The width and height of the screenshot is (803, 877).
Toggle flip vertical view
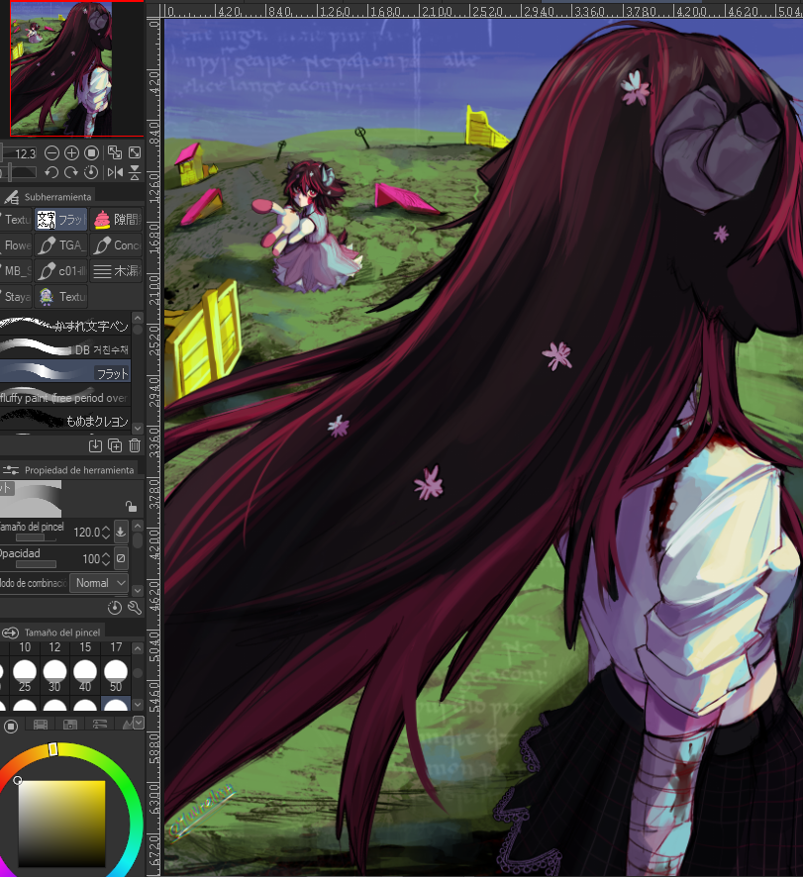click(x=135, y=173)
